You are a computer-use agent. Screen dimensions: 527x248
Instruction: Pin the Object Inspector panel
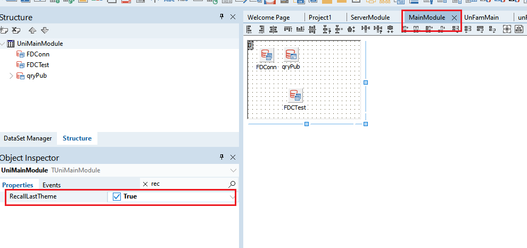pos(221,157)
